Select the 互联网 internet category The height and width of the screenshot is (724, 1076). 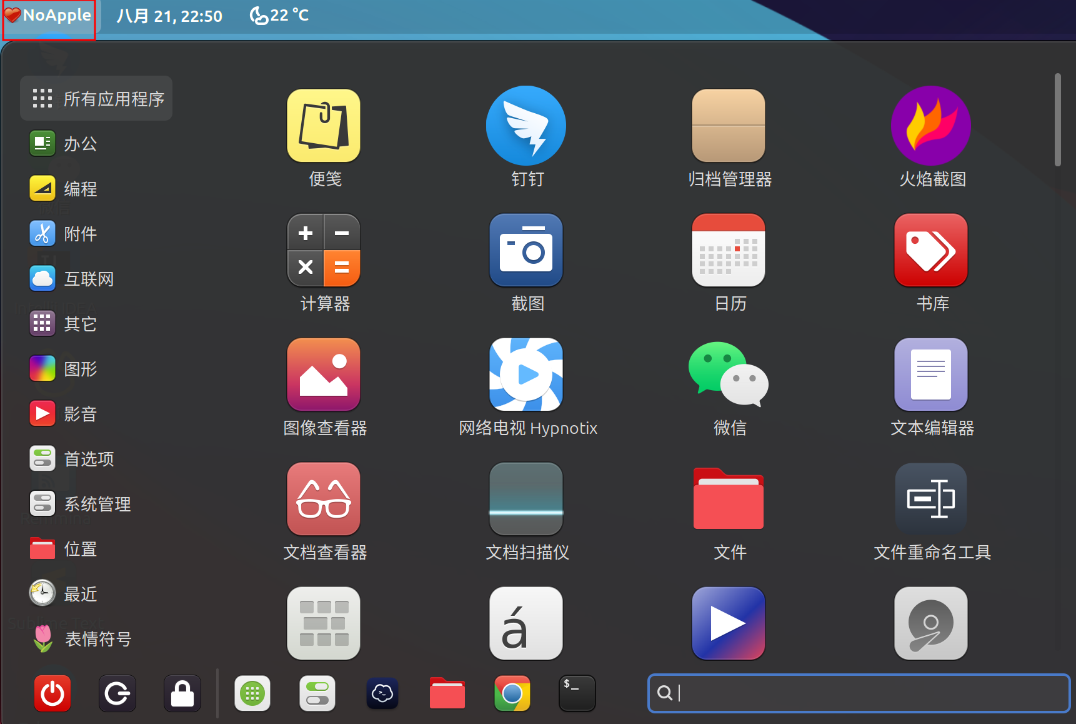[96, 279]
